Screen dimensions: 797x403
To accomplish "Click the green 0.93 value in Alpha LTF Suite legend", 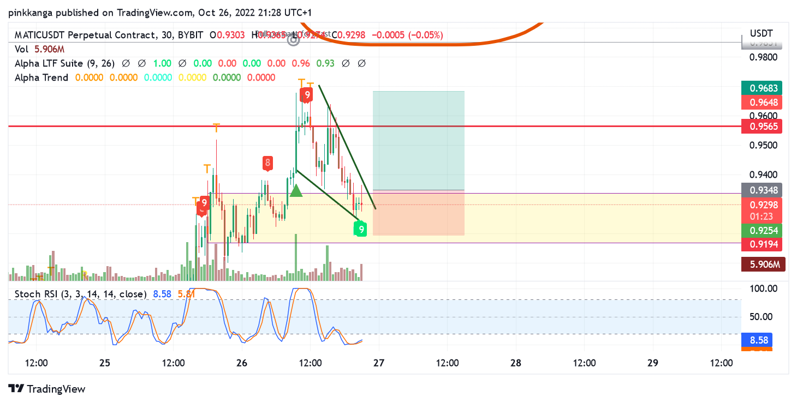I will coord(325,63).
